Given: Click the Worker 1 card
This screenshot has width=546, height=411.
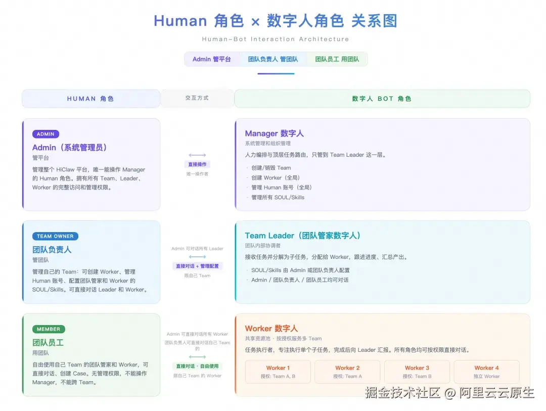Looking at the screenshot, I should [278, 371].
